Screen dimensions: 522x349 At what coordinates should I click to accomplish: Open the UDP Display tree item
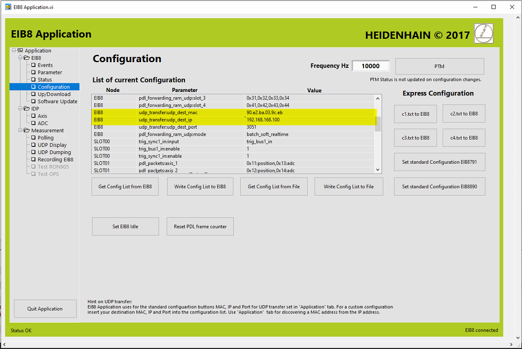pos(52,145)
